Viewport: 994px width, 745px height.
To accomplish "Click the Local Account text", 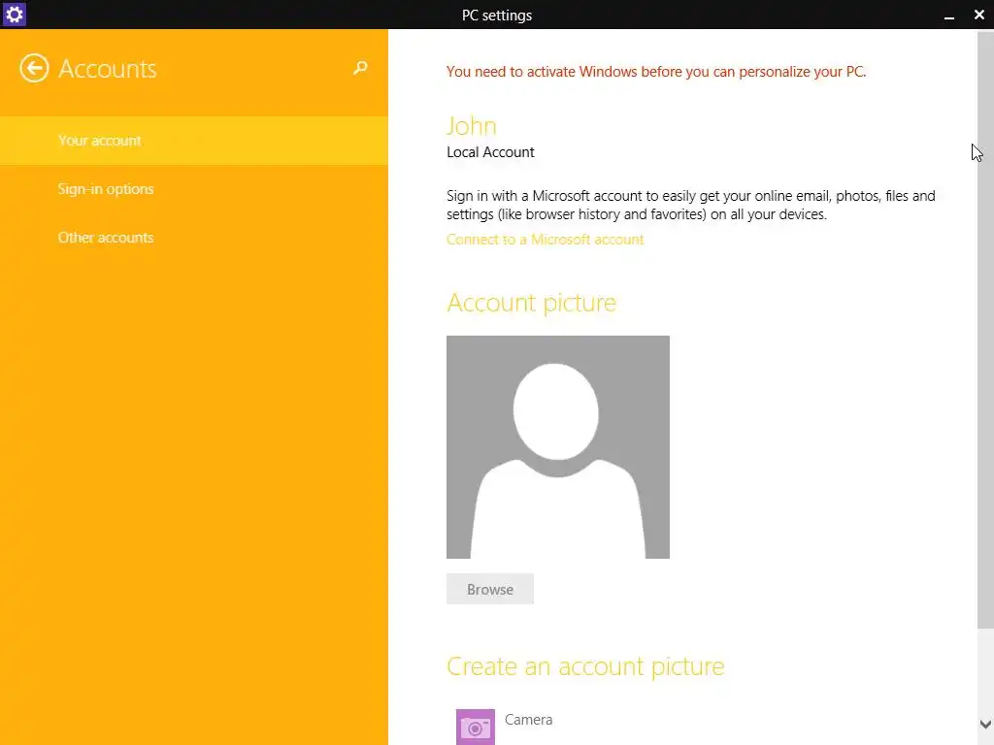I will 490,152.
